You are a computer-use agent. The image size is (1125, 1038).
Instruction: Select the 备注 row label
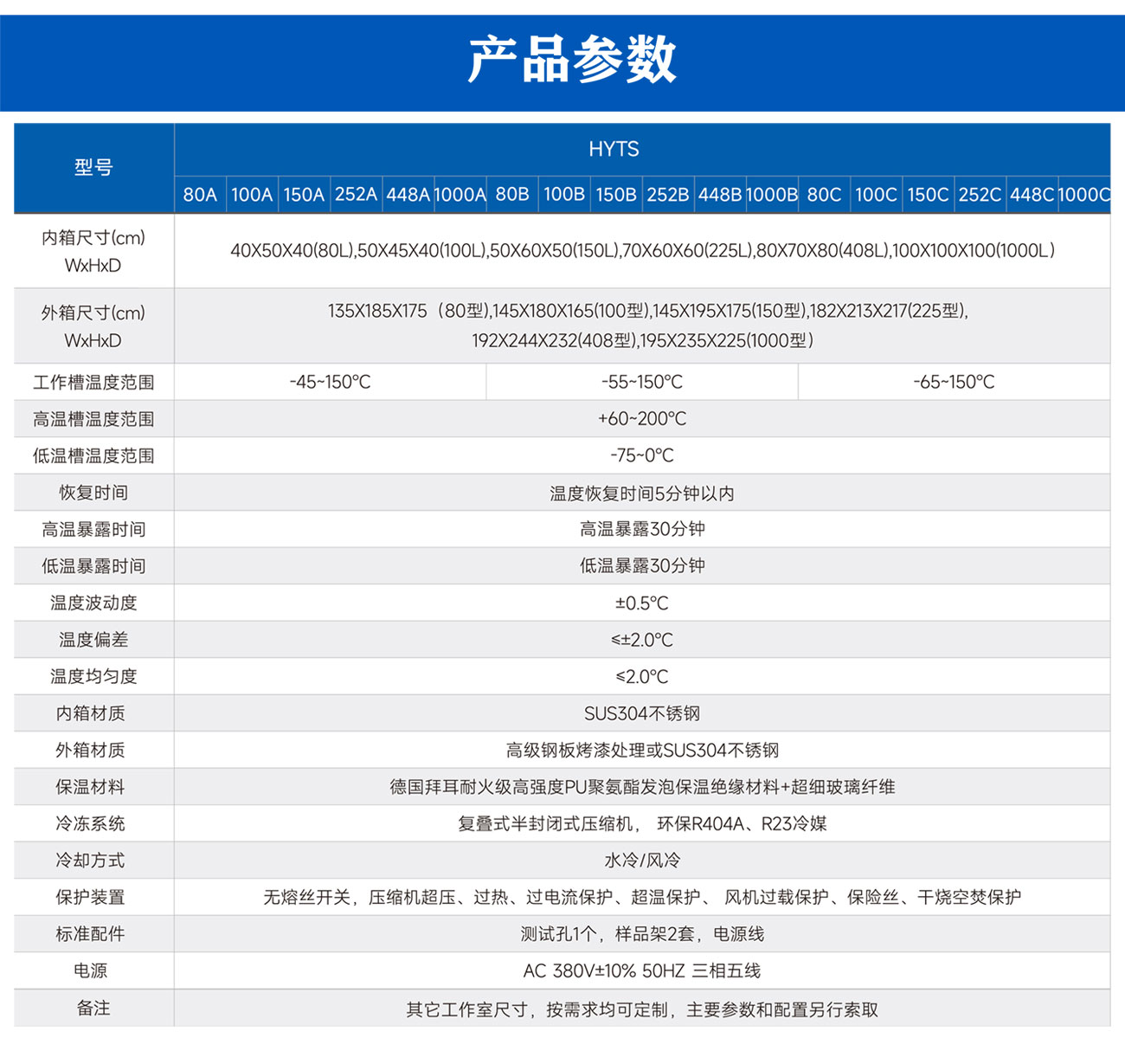(x=93, y=1009)
